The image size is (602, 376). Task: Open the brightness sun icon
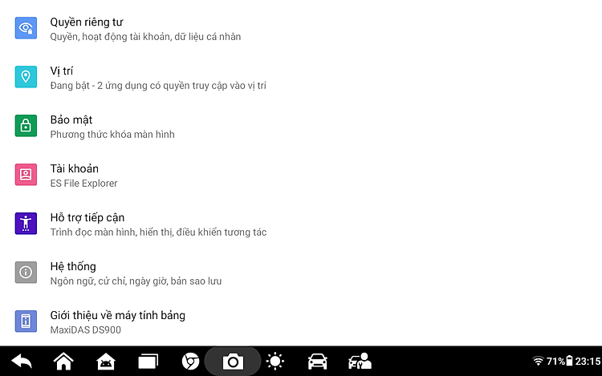pos(275,362)
